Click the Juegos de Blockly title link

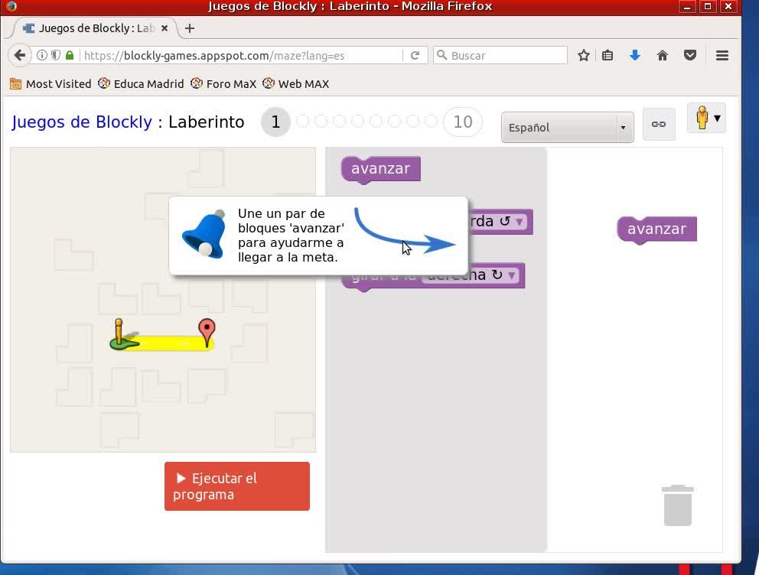click(82, 122)
